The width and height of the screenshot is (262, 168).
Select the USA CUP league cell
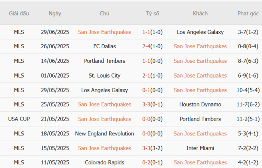pos(19,119)
